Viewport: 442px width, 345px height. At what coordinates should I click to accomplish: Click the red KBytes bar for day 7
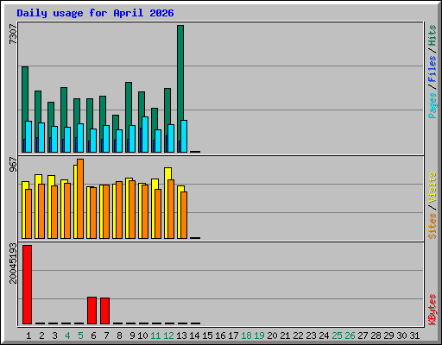pyautogui.click(x=104, y=310)
